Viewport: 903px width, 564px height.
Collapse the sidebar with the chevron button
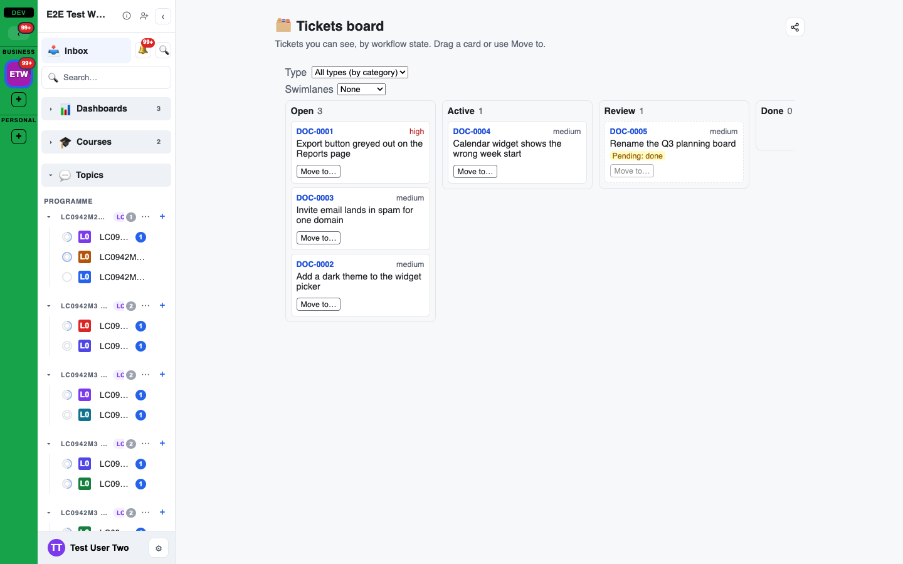(163, 16)
